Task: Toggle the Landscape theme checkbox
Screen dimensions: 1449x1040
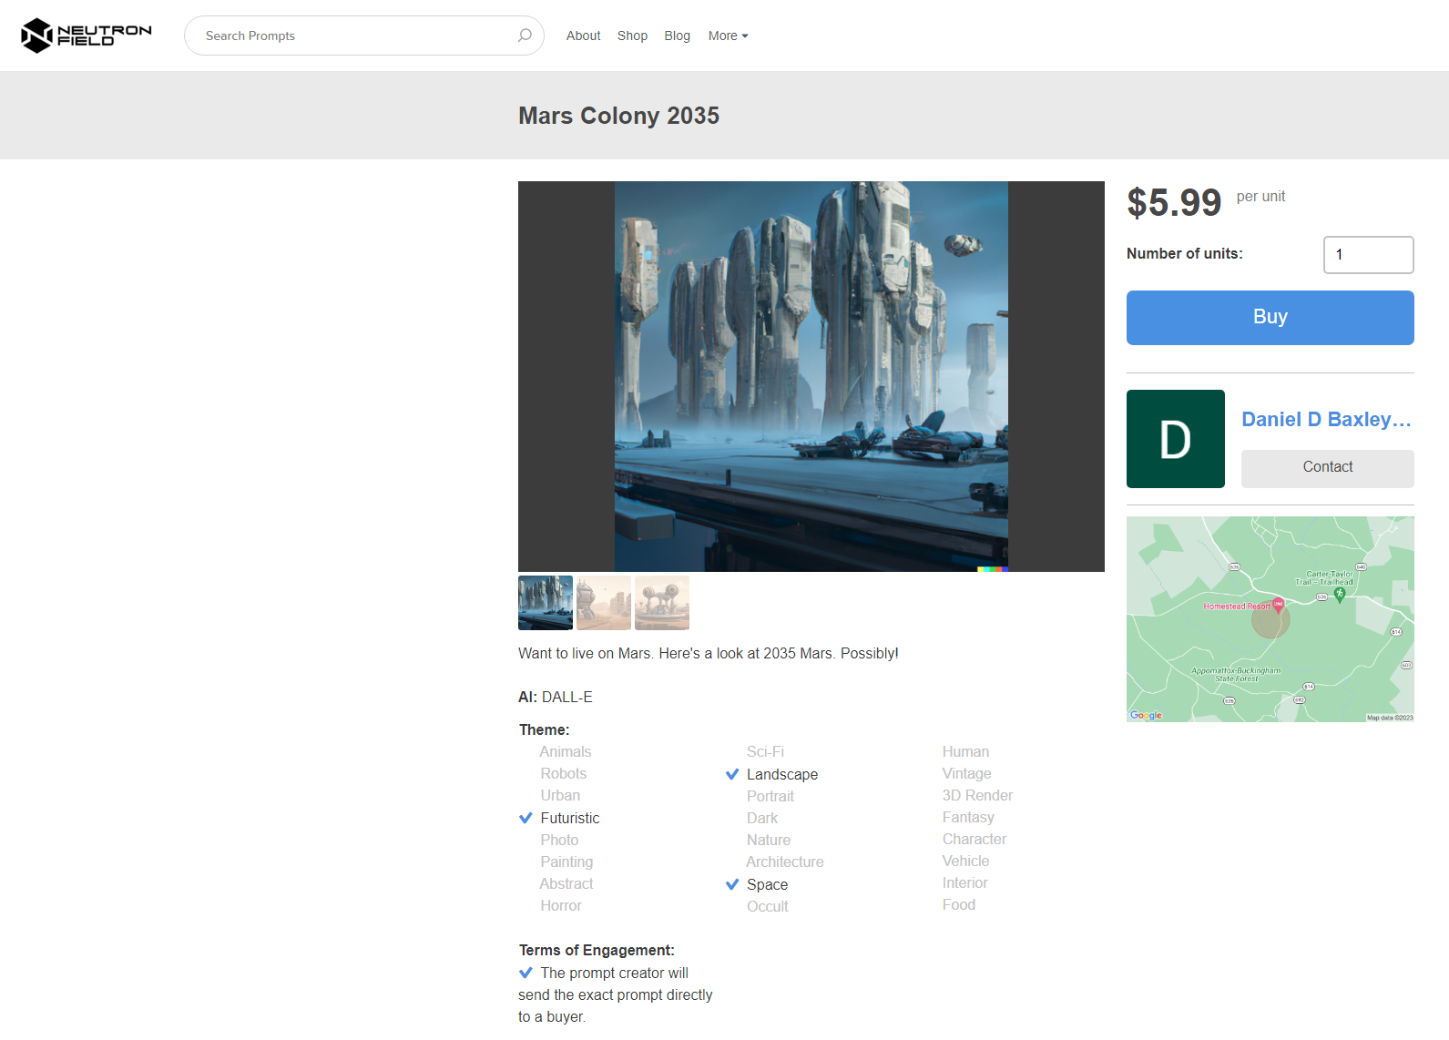Action: click(732, 774)
